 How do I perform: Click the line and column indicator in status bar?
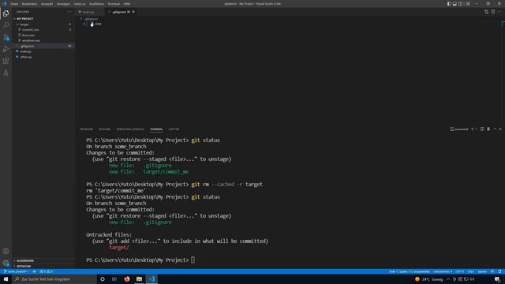(409, 271)
